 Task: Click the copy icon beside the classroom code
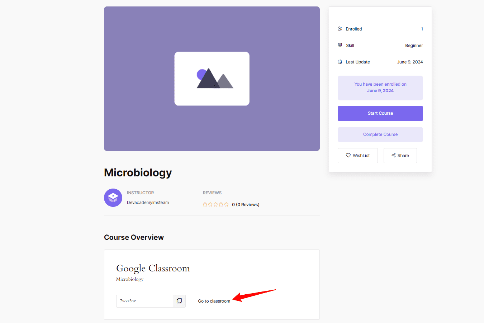click(x=179, y=301)
